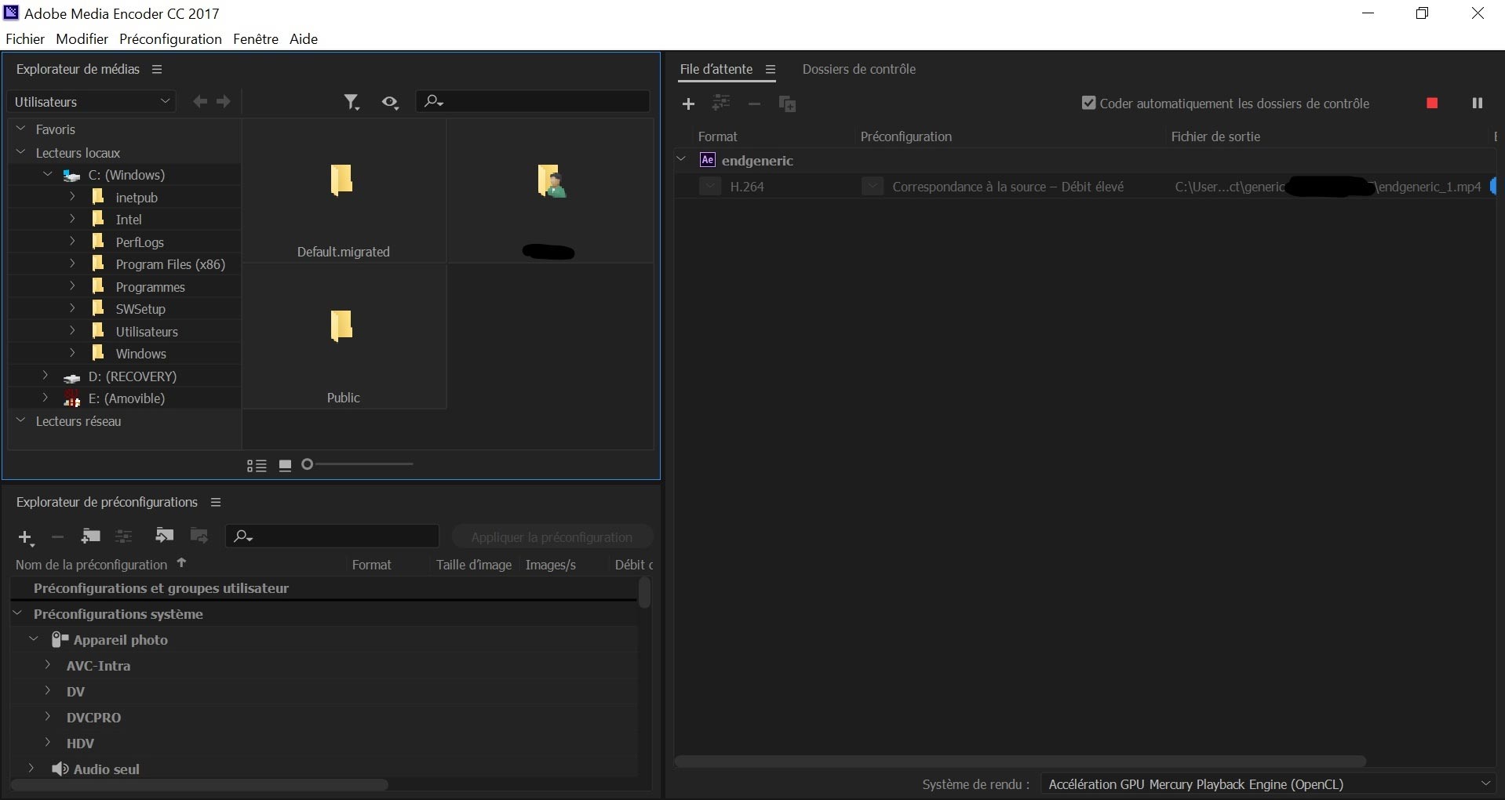Click the Taille d'image column header
This screenshot has height=800, width=1505.
474,565
